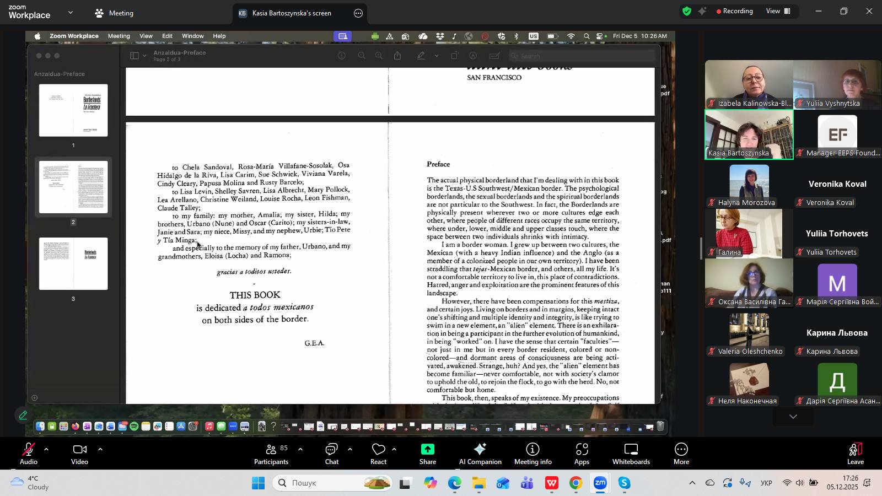Open the Participants panel
882x496 pixels.
(x=271, y=454)
